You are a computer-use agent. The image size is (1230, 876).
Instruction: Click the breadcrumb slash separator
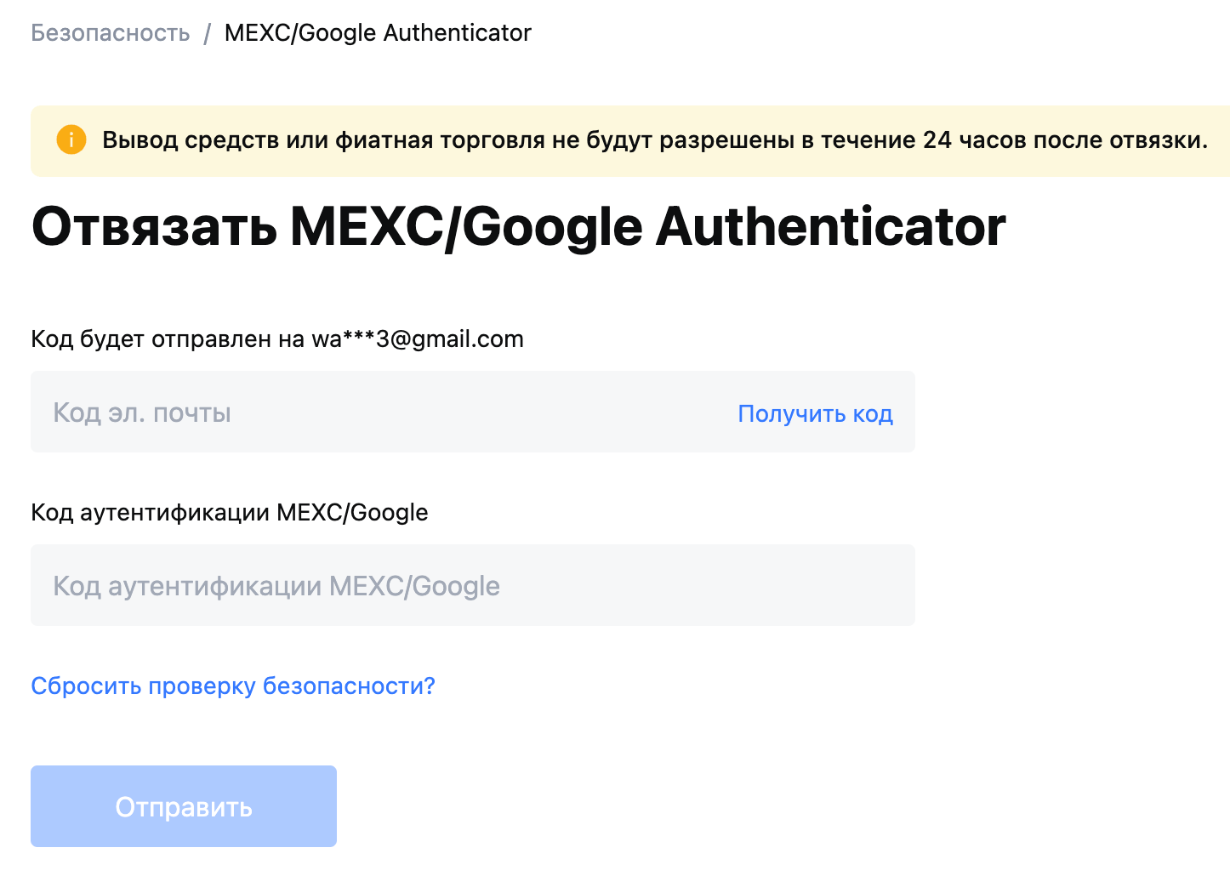(207, 34)
